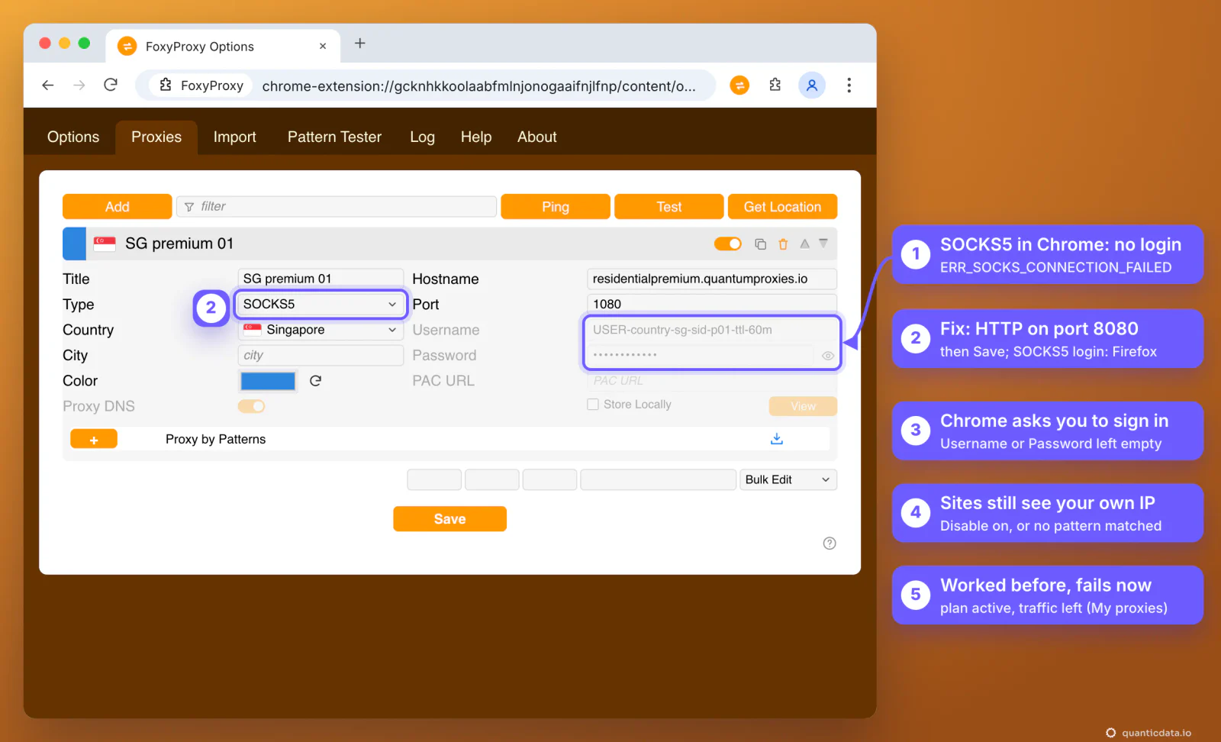This screenshot has height=742, width=1221.
Task: Click the browser forward arrow
Action: tap(79, 85)
